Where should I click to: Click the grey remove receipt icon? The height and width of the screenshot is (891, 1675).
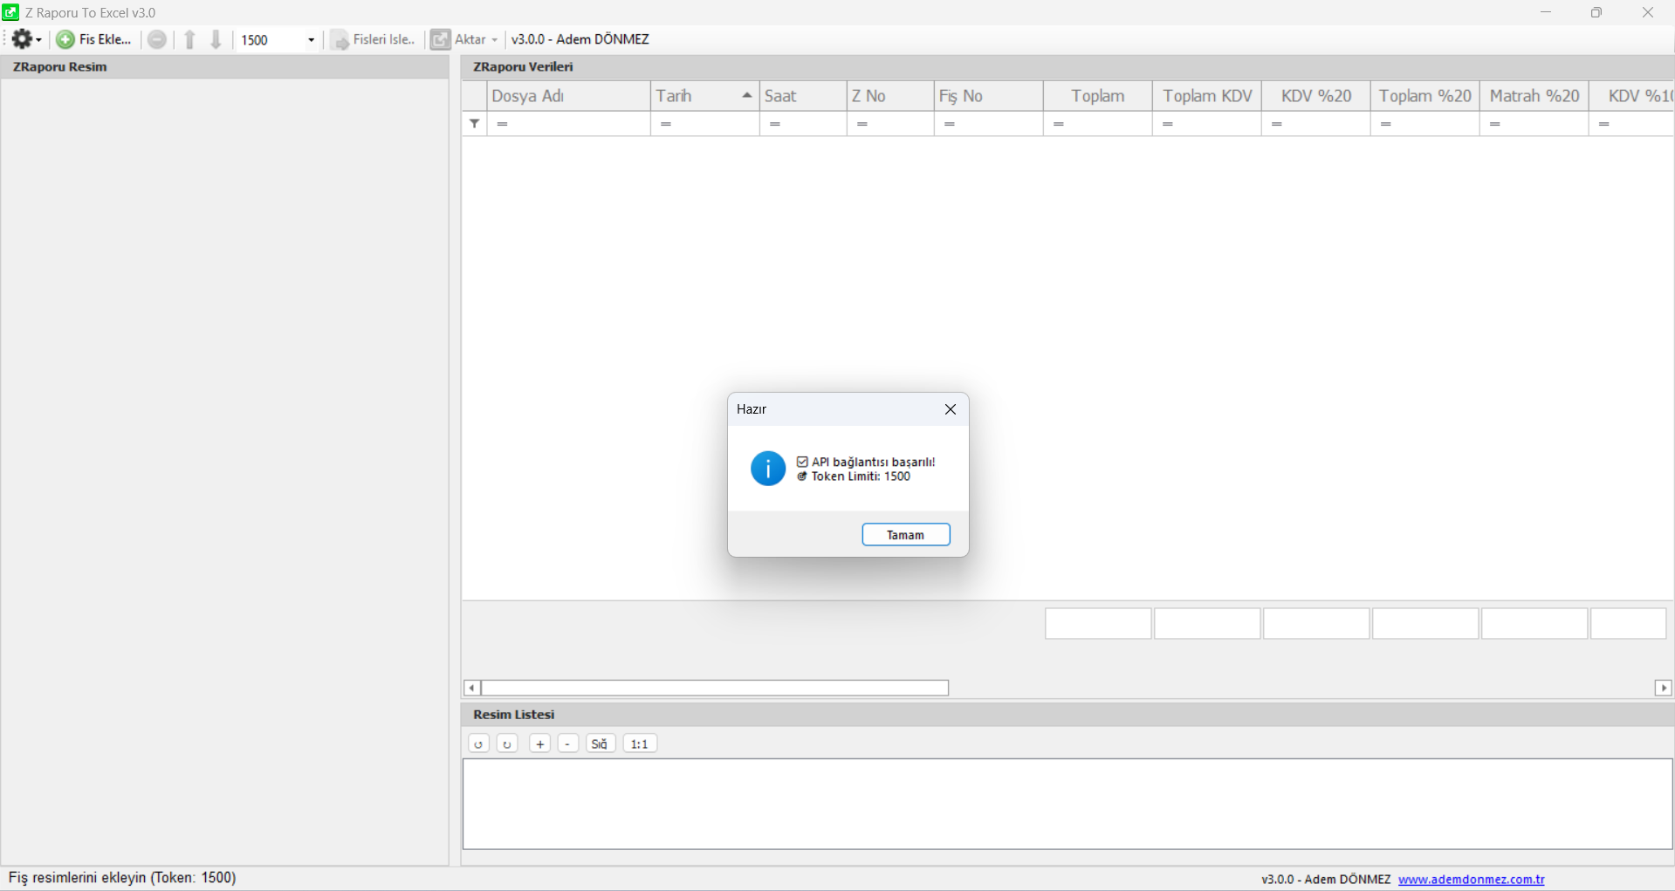point(157,39)
